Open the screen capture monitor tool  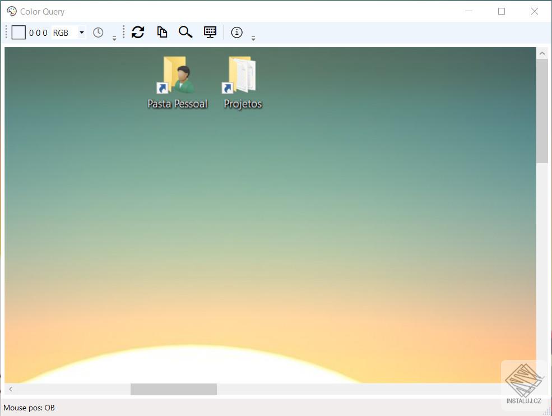(x=210, y=32)
